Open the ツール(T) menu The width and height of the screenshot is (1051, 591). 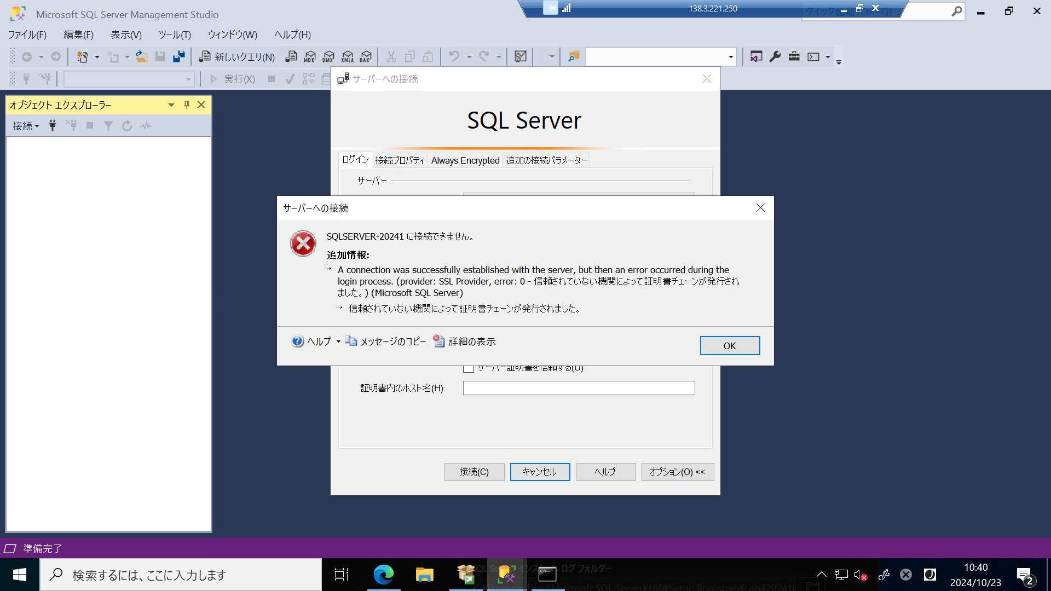[x=174, y=34]
